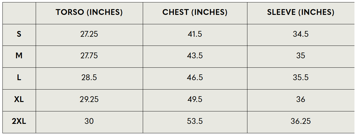Select the 2XL size row label
This screenshot has height=136, width=356.
coord(19,121)
